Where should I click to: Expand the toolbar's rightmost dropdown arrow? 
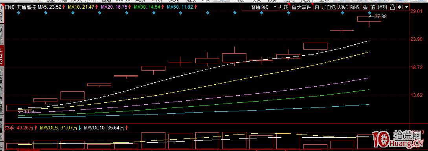click(x=407, y=7)
